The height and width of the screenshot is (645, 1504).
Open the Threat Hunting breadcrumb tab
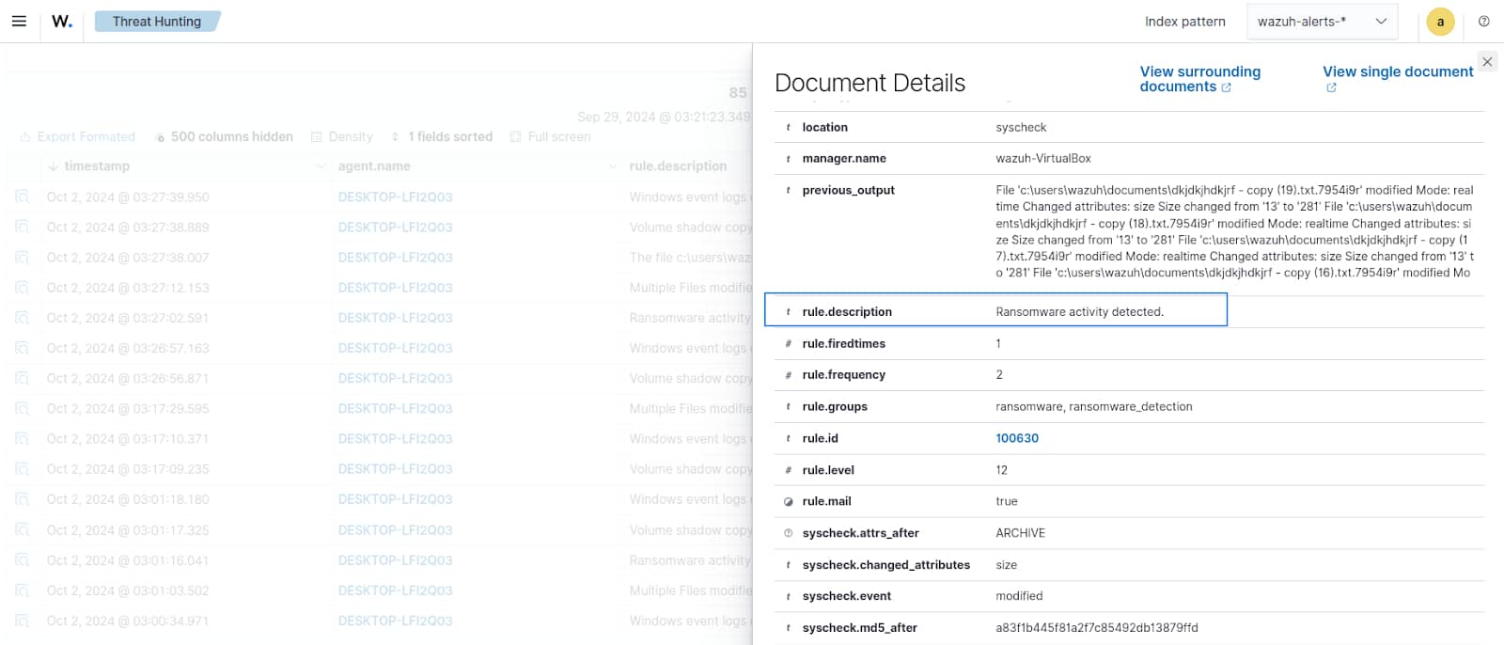click(x=157, y=22)
